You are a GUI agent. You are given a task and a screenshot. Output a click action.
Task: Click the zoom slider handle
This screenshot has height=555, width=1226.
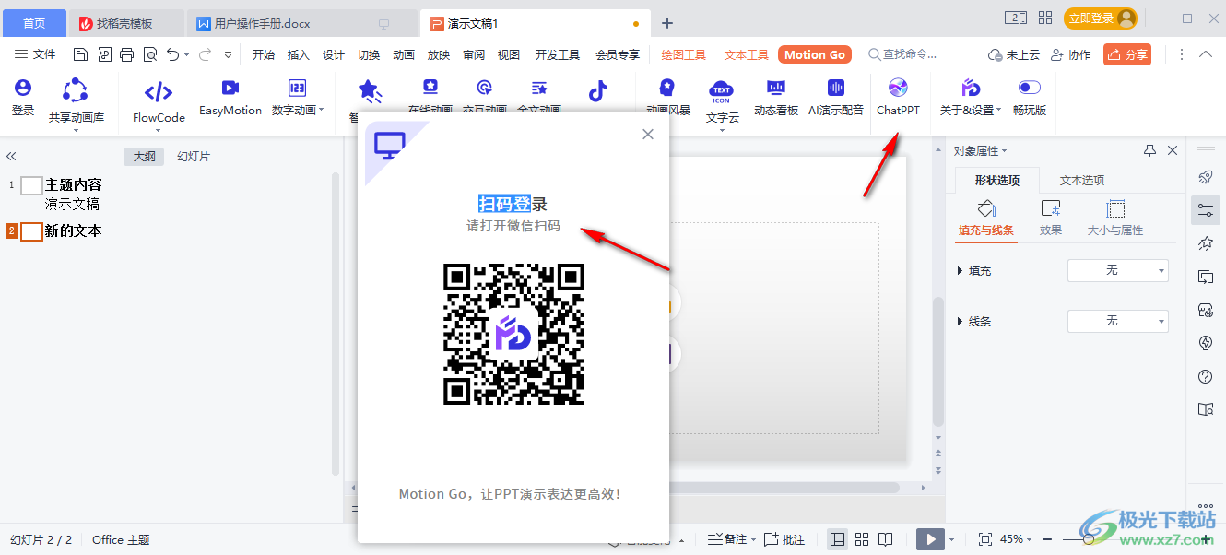point(1089,539)
